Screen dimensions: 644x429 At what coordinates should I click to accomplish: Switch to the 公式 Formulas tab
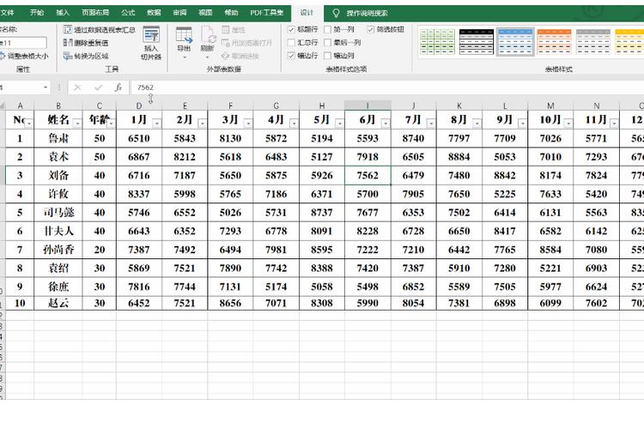tap(128, 13)
